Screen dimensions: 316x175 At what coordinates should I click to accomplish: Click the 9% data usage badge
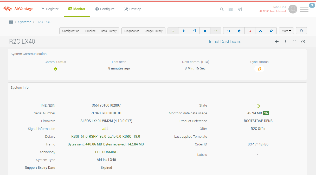pyautogui.click(x=266, y=113)
